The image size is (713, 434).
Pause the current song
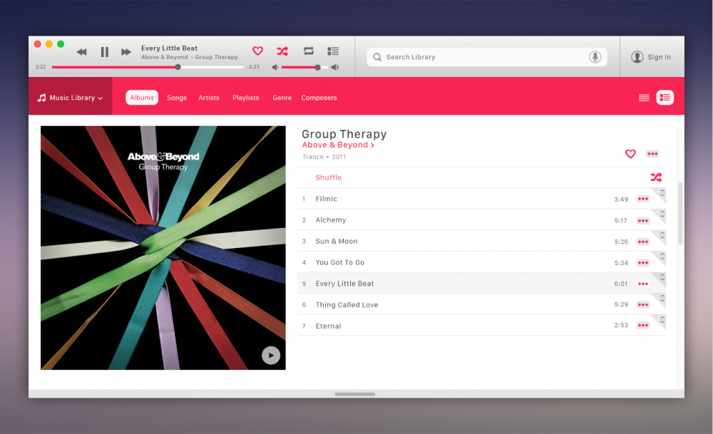(x=105, y=52)
